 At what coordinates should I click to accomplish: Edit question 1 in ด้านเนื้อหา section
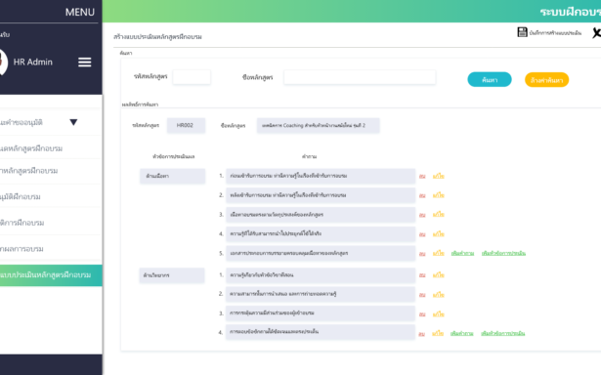coord(439,176)
